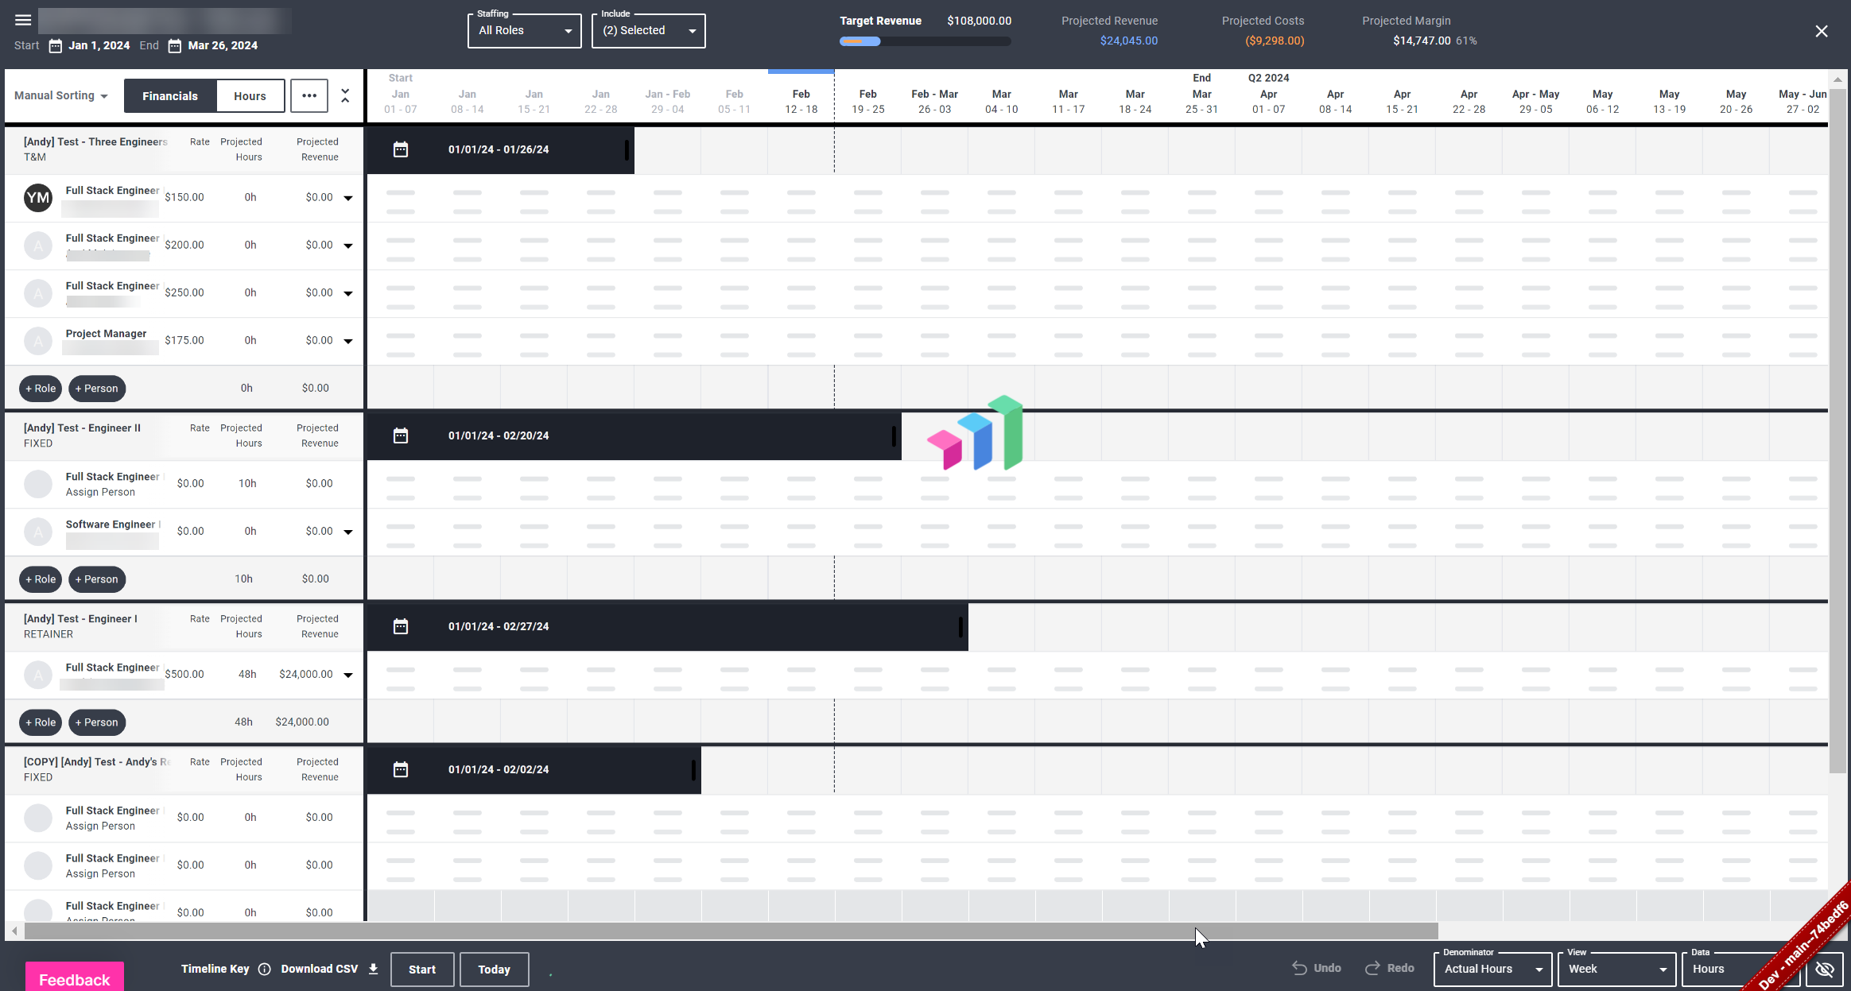Open the Include (2) Selected dropdown
1851x991 pixels.
[x=649, y=31]
